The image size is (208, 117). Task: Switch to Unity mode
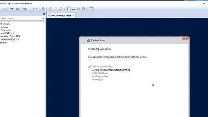(84, 9)
